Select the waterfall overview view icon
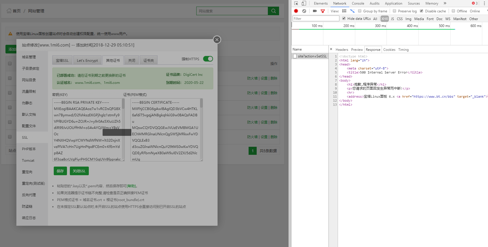The image size is (488, 247). click(x=352, y=11)
